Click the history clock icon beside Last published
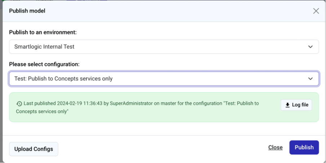Image resolution: width=326 pixels, height=163 pixels. point(19,103)
